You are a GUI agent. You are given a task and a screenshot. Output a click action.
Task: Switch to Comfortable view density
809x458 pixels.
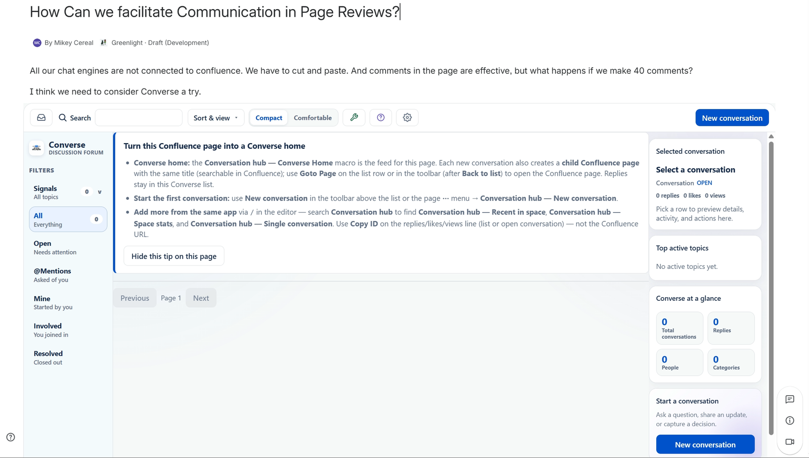[313, 118]
